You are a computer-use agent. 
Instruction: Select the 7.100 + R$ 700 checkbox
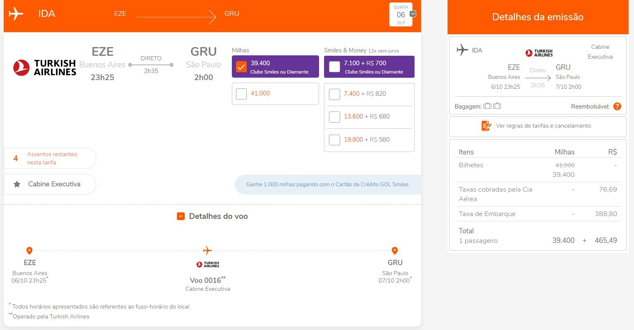[x=335, y=66]
